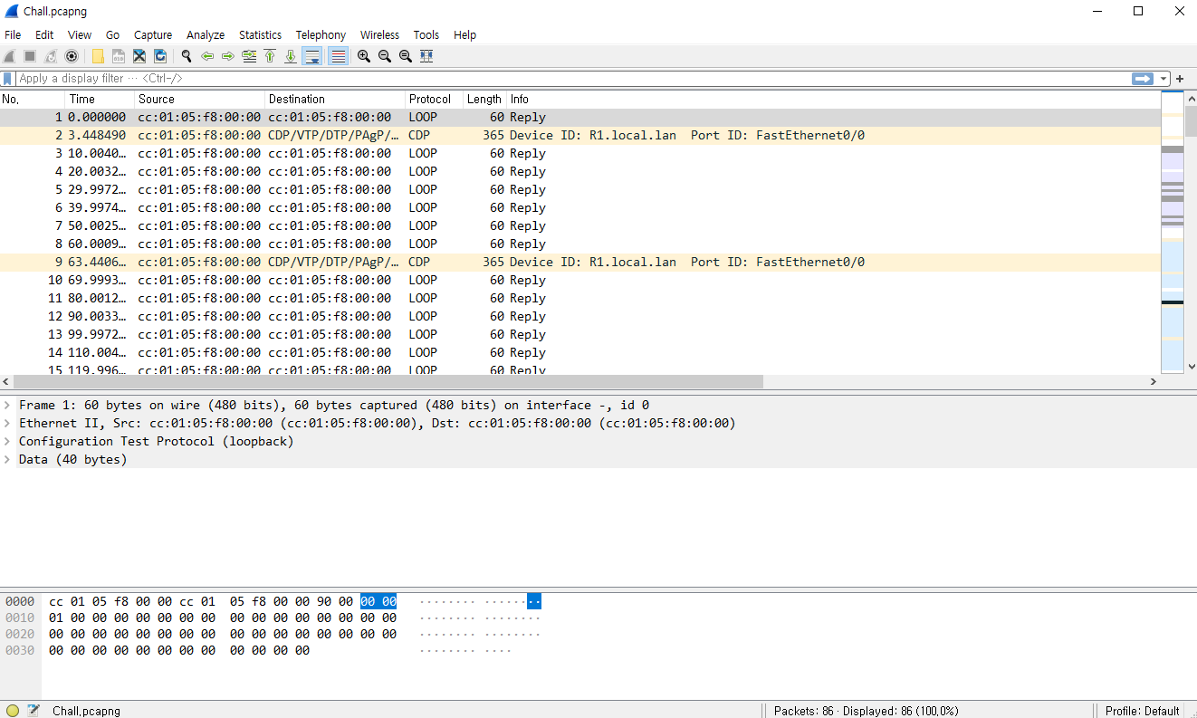Jump to the first packet
The height and width of the screenshot is (718, 1197).
coord(270,56)
